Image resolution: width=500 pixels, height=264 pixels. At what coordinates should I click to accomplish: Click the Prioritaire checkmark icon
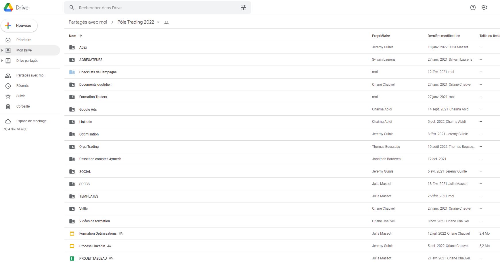pos(8,40)
